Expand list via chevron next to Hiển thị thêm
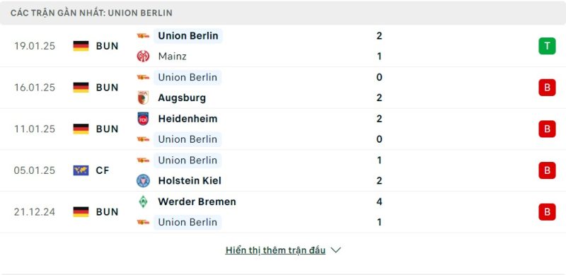566x275 pixels. pos(335,250)
